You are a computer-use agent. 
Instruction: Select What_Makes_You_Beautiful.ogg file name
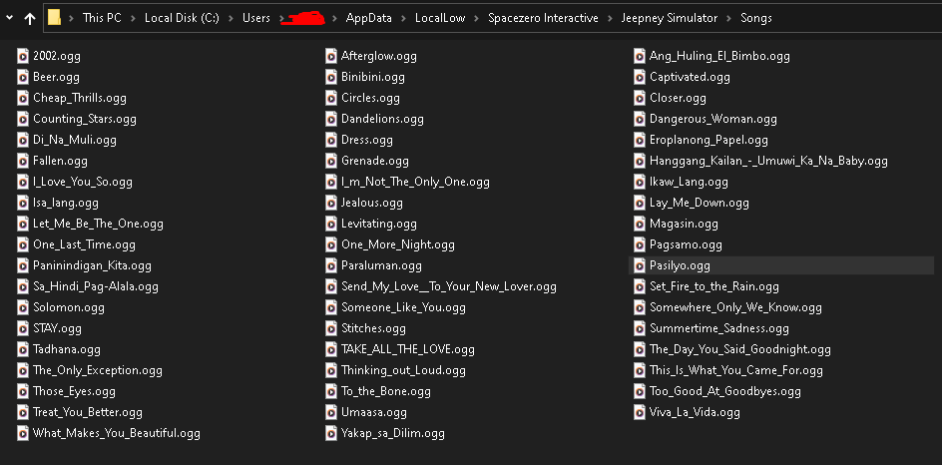[x=117, y=433]
